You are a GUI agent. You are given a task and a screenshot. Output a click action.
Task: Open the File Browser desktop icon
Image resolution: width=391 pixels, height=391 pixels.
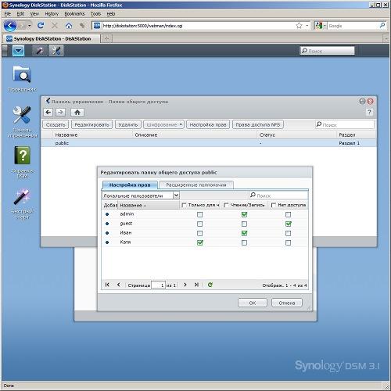point(22,75)
